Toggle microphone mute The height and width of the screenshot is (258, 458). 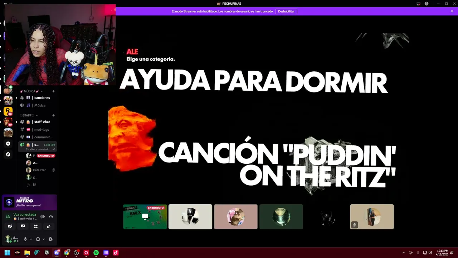(x=25, y=239)
